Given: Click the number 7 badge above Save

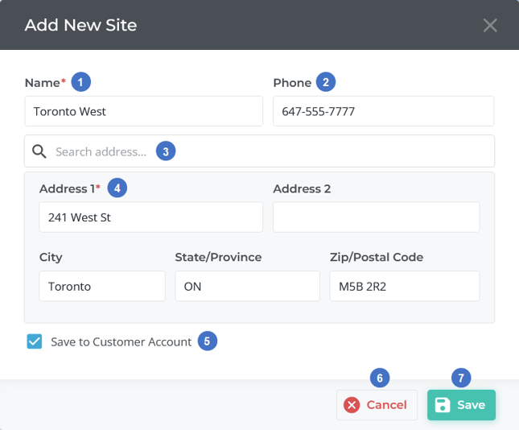Looking at the screenshot, I should 461,378.
